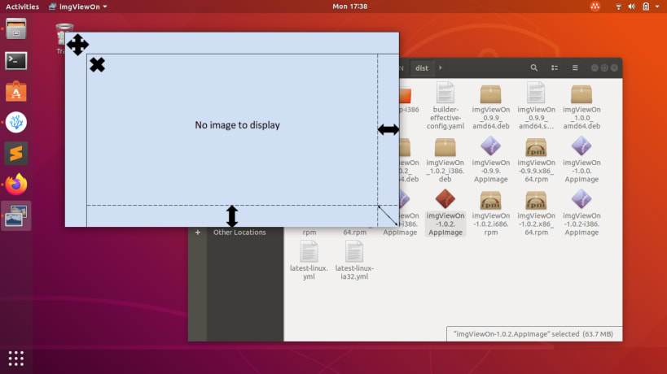Screen dimensions: 667x374
Task: Click the path bar forward arrow after dist
Action: tap(441, 68)
